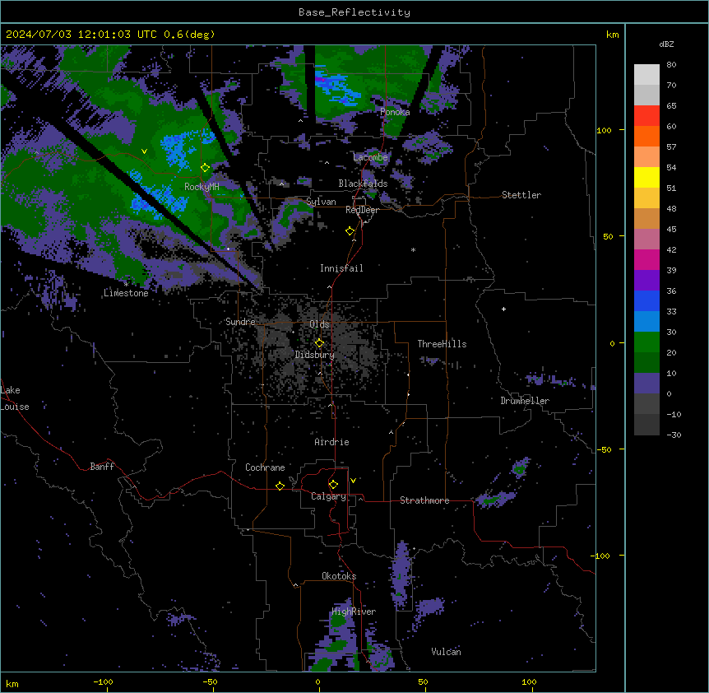Select the light gray 70-80 dBZ swatch
This screenshot has height=693, width=709.
coord(646,74)
